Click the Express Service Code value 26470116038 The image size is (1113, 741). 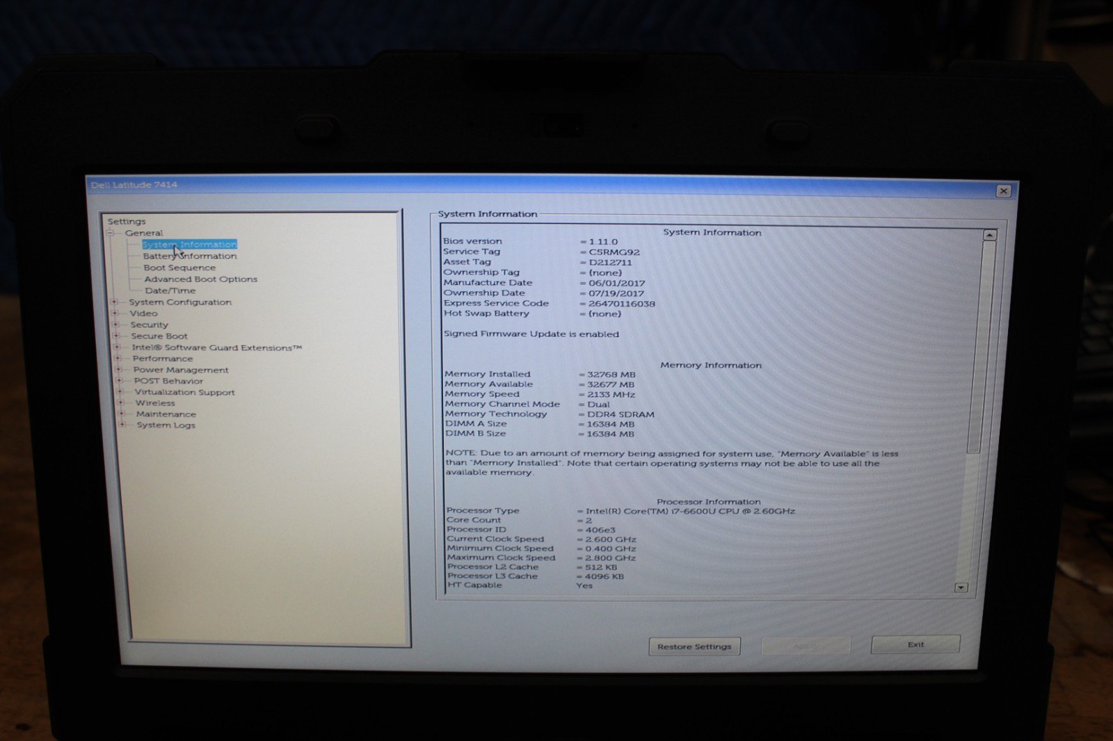click(x=622, y=304)
